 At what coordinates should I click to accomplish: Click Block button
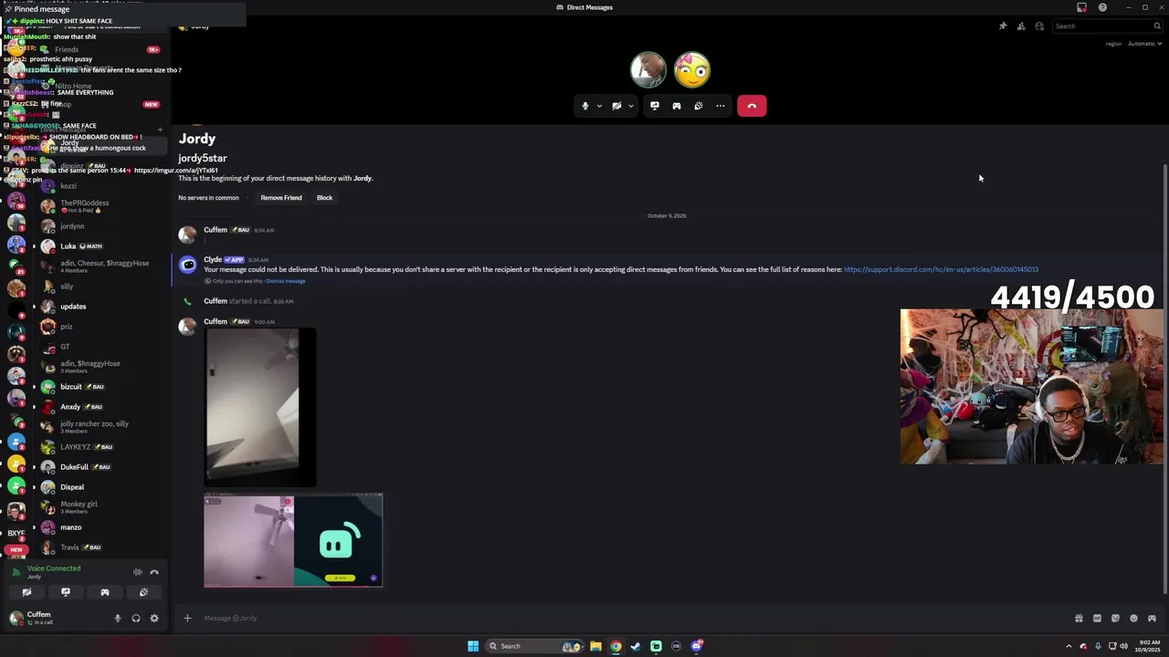pyautogui.click(x=324, y=198)
